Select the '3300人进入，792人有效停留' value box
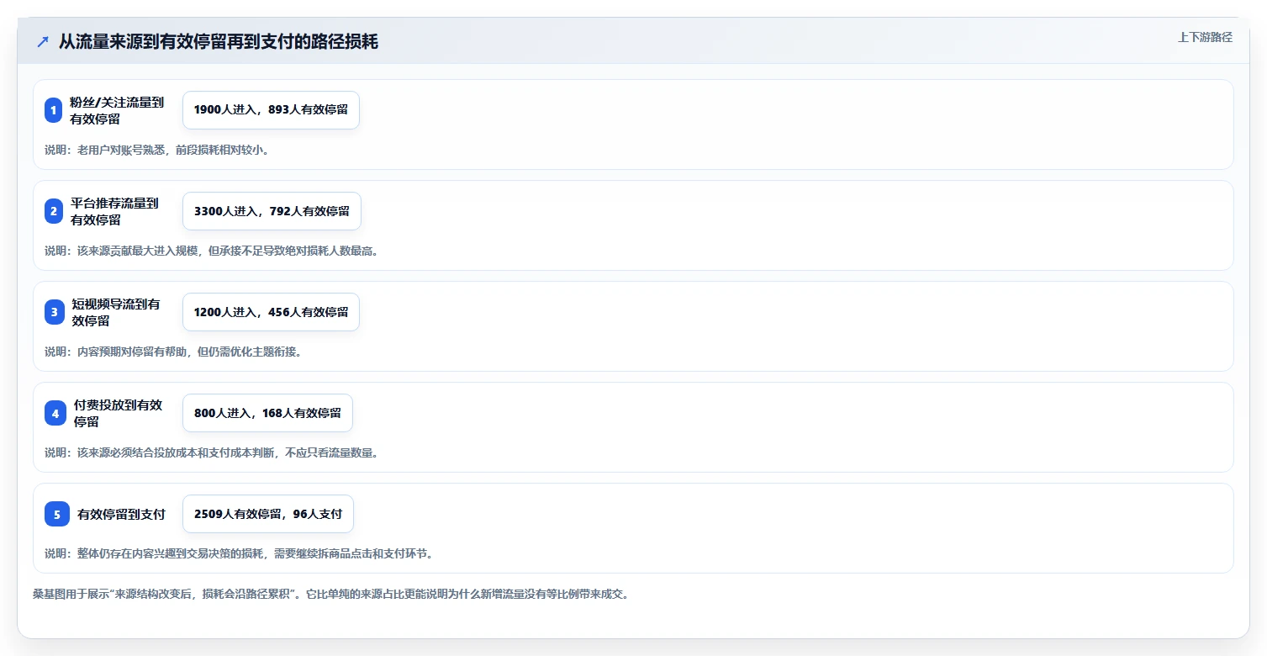 [272, 211]
